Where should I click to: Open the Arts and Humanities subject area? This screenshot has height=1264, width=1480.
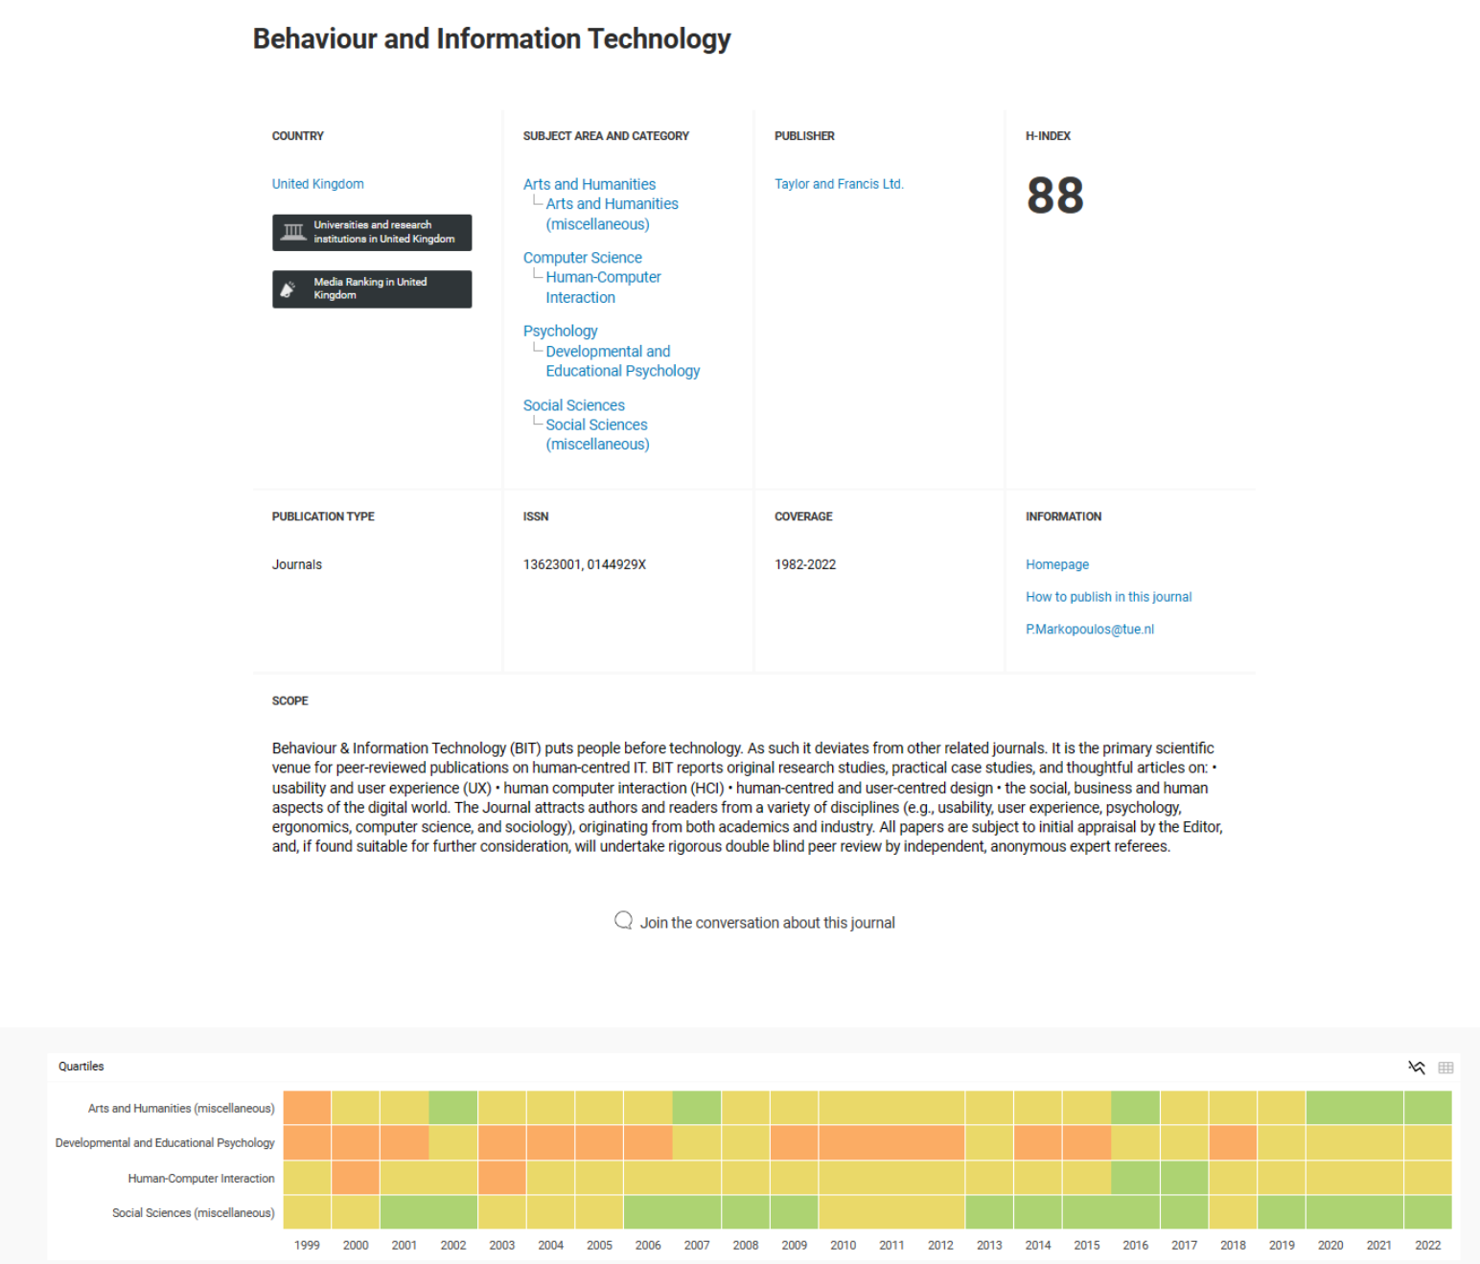(x=589, y=183)
